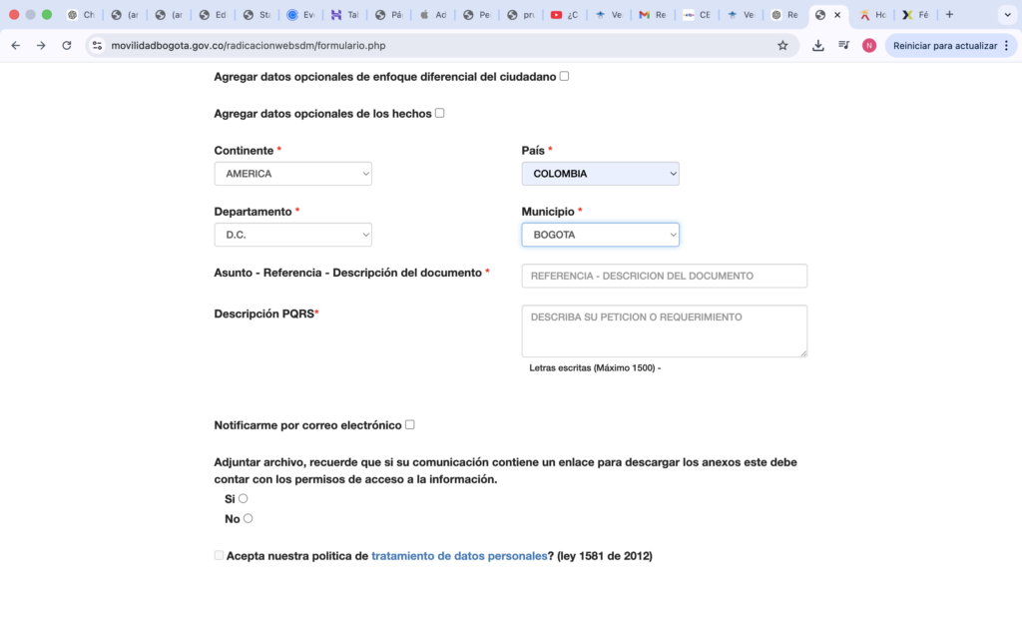Viewport: 1022px width, 639px height.
Task: Open 'tratamiento de datos personales' link
Action: [458, 556]
